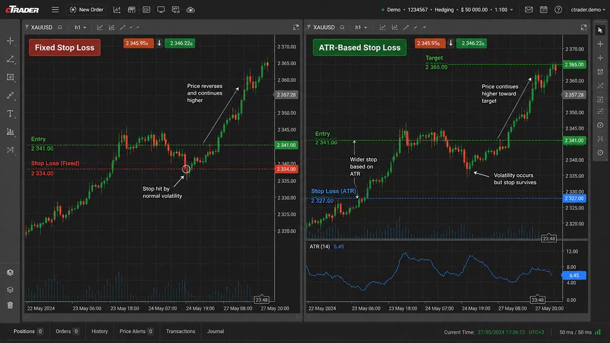Open the economic calendar icon

coord(544,10)
